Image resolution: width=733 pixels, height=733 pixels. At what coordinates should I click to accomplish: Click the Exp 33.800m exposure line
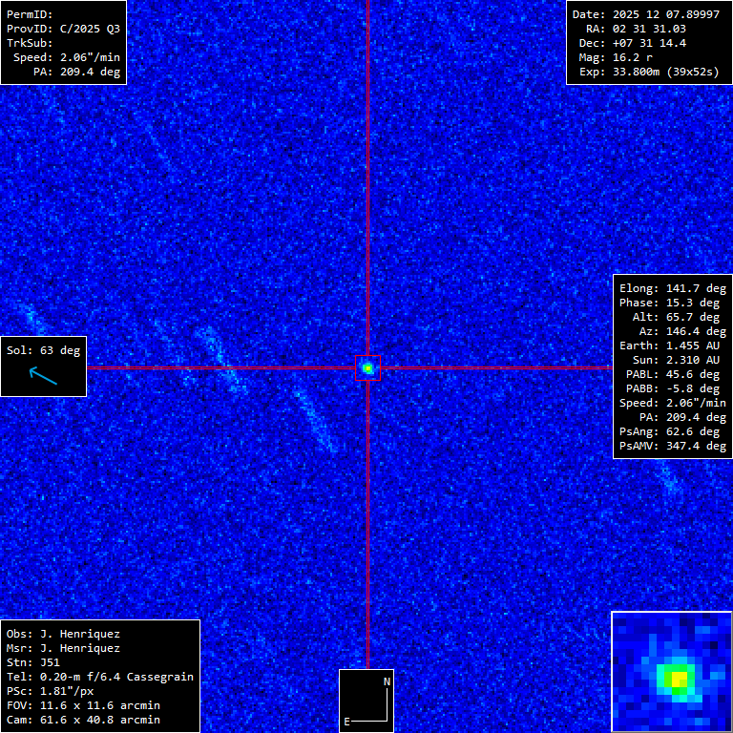646,72
